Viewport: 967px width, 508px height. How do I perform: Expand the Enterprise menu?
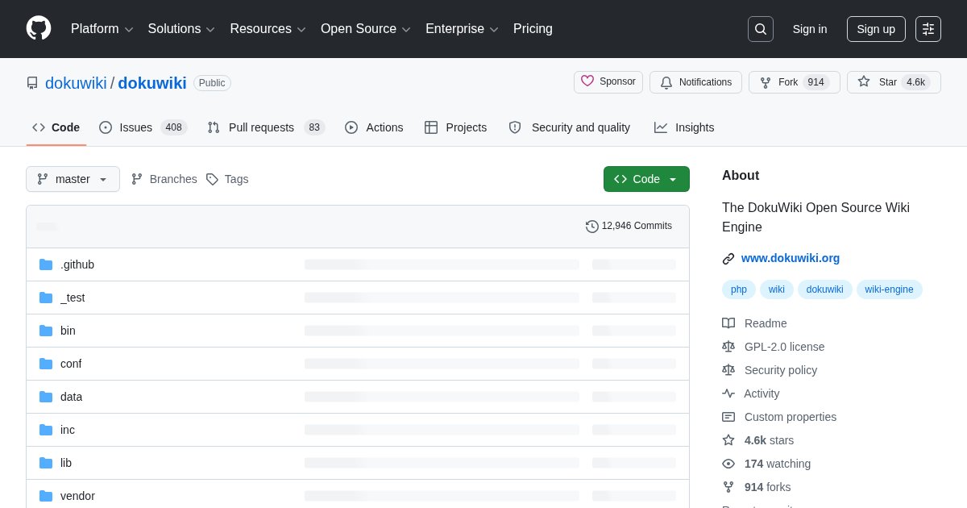coord(462,29)
